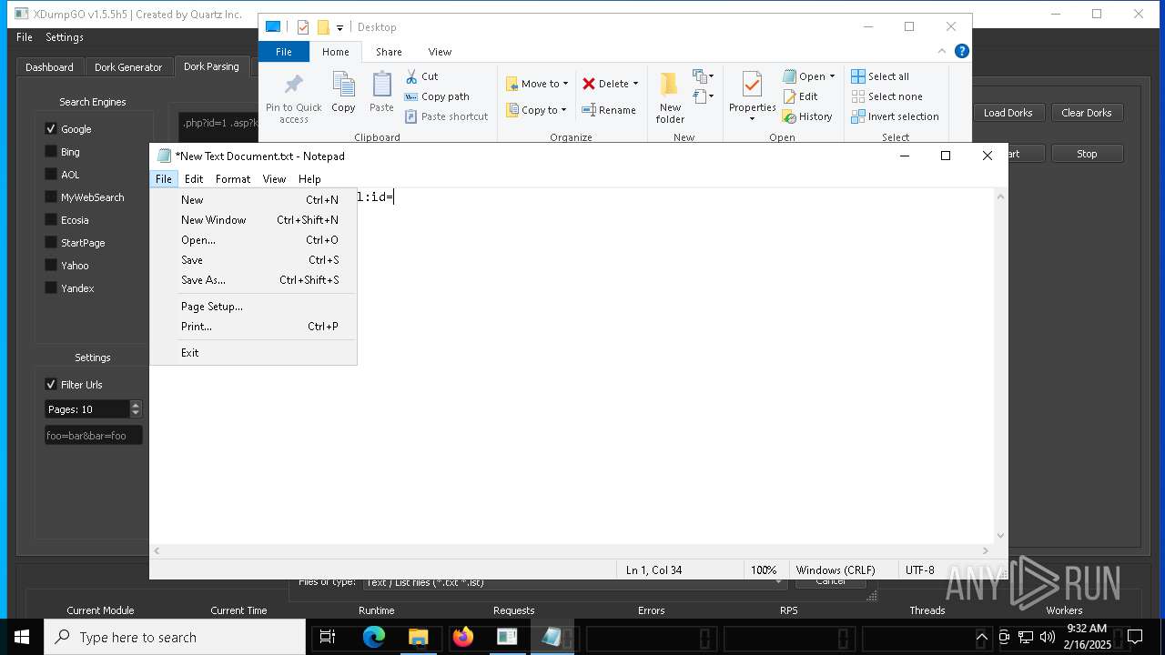Check the MyWebSearch checkbox
The width and height of the screenshot is (1165, 655).
pyautogui.click(x=51, y=197)
